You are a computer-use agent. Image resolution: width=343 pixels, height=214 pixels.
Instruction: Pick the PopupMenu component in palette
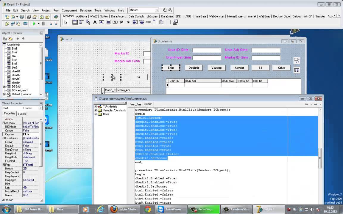(88, 22)
